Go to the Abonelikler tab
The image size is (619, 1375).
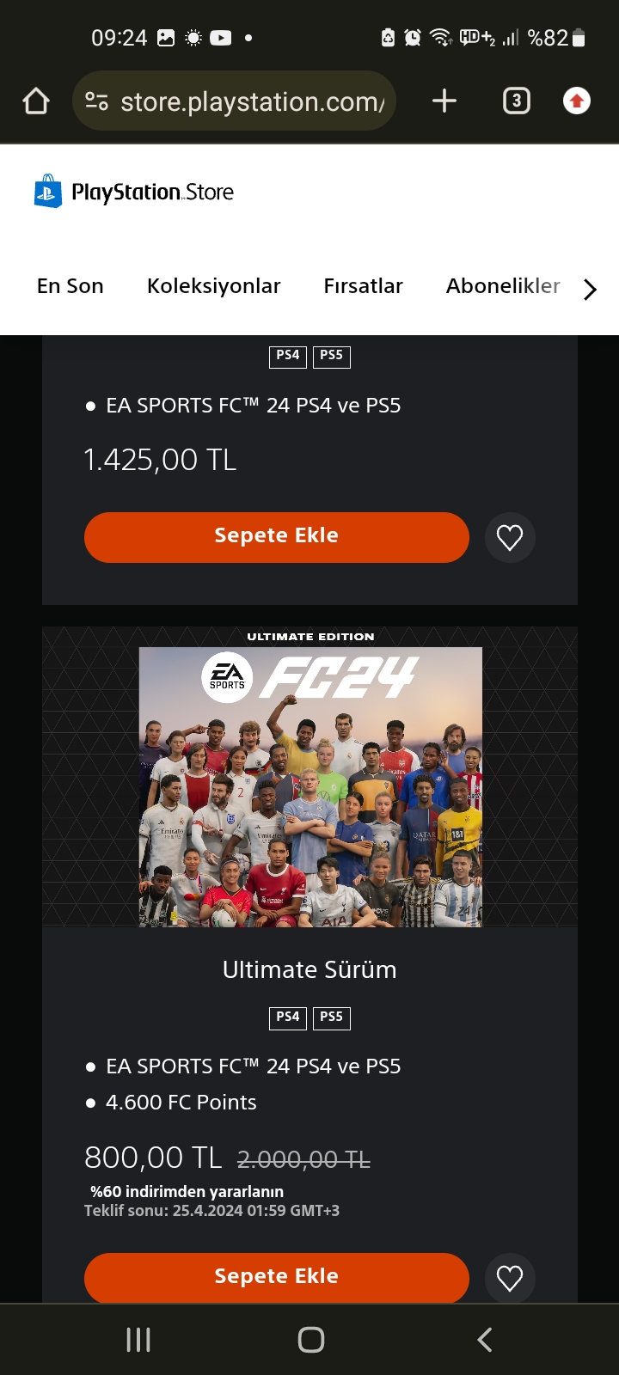(x=503, y=286)
